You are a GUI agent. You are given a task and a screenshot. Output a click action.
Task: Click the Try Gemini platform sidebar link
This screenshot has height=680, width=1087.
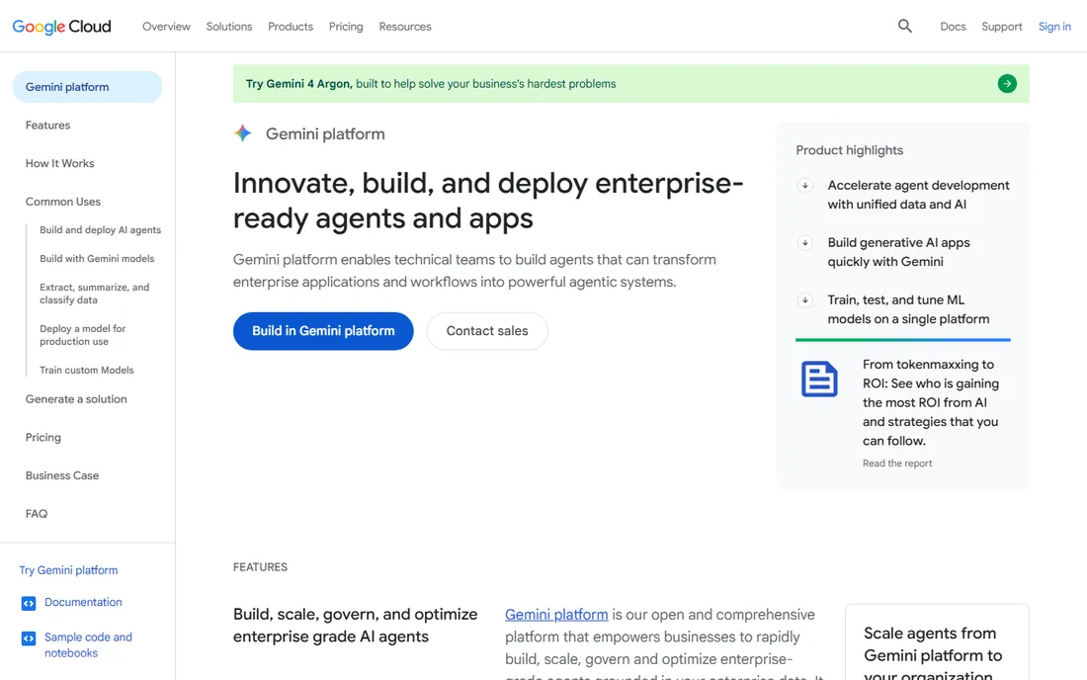coord(68,570)
